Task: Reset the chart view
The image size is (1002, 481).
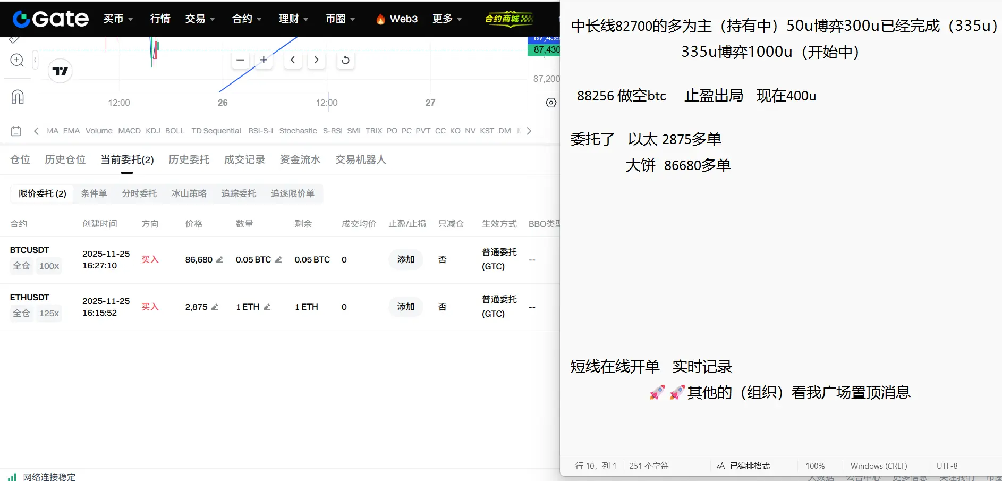Action: (345, 60)
